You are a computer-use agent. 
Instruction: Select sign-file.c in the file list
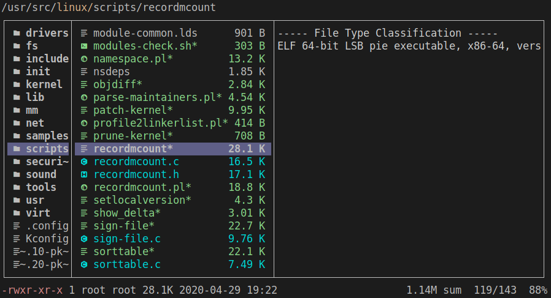click(127, 239)
